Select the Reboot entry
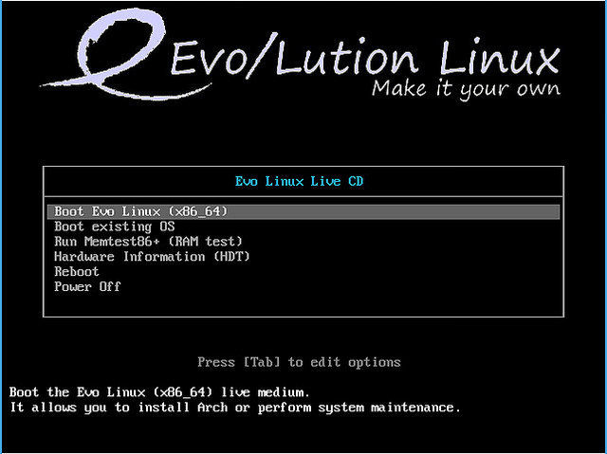The height and width of the screenshot is (454, 607). click(76, 272)
